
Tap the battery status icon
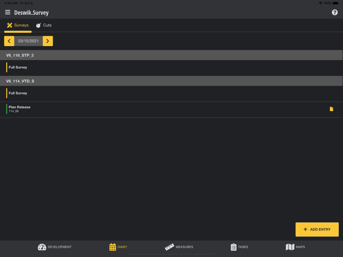336,3
